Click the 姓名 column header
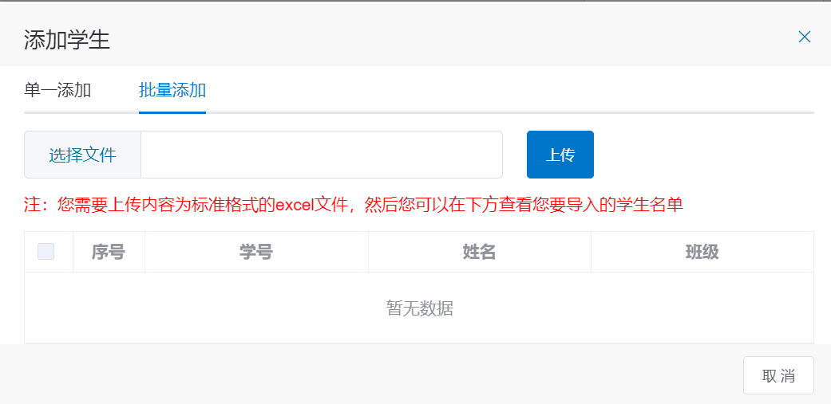 point(480,253)
